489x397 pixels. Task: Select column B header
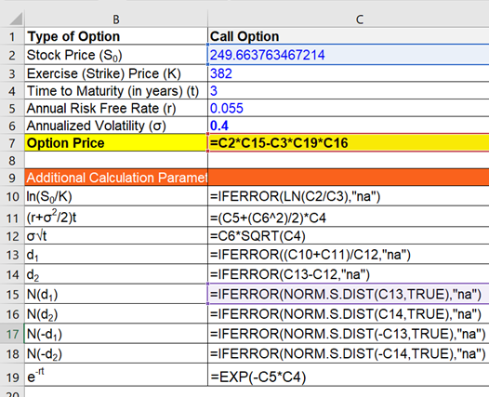[x=116, y=20]
